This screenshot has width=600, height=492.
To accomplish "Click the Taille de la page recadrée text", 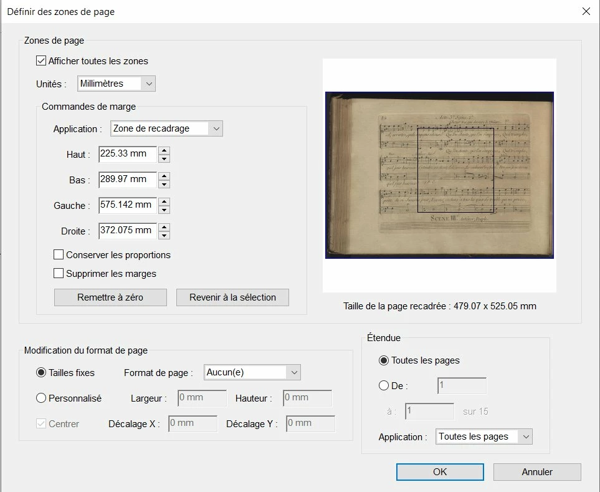I will click(439, 306).
